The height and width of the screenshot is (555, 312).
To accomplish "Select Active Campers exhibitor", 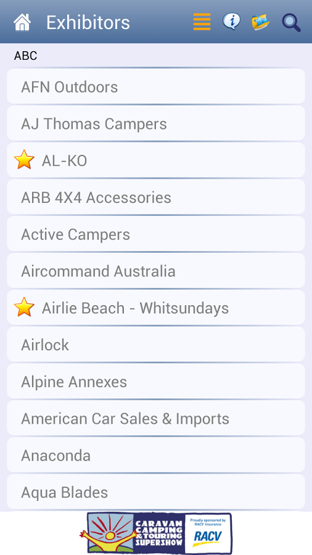I will [x=156, y=234].
